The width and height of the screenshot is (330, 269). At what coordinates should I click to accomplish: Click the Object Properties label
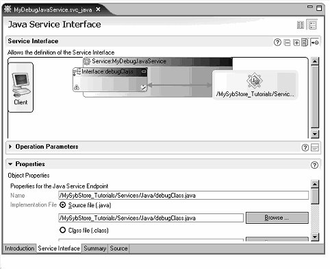pyautogui.click(x=29, y=176)
